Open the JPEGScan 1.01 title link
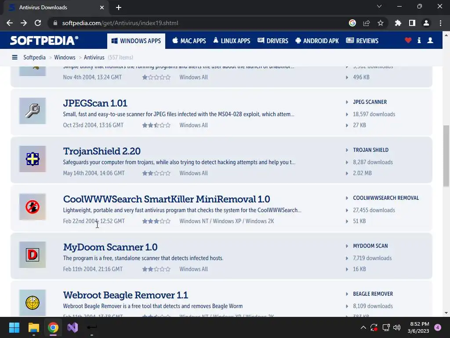450x338 pixels. pos(95,103)
